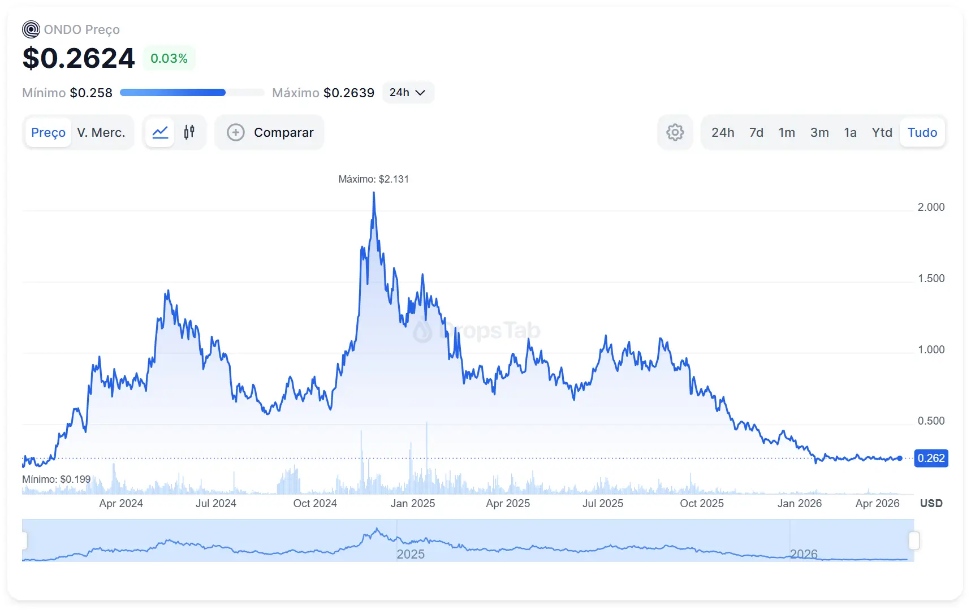Open the chart settings gear

tap(675, 132)
